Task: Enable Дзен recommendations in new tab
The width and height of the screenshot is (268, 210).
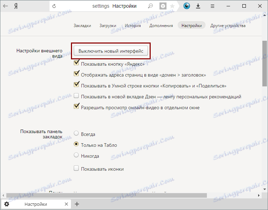Action: pos(76,96)
